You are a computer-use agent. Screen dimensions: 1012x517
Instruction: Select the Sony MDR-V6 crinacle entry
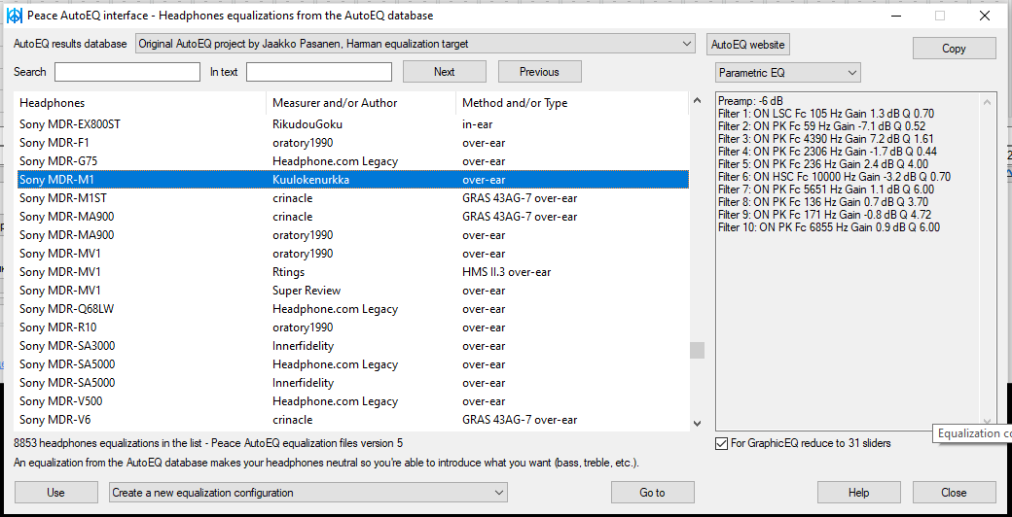coord(352,420)
